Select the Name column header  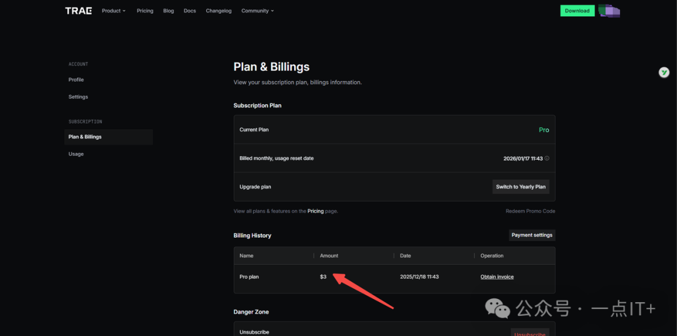point(246,256)
